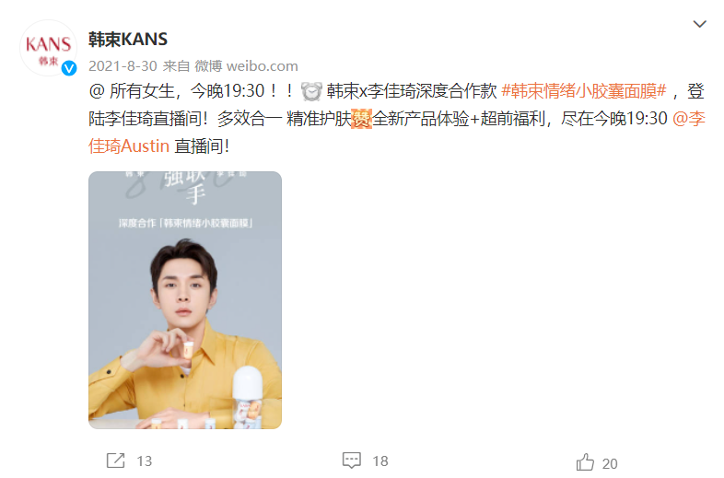Click the repost share icon
The image size is (724, 478).
pos(115,461)
